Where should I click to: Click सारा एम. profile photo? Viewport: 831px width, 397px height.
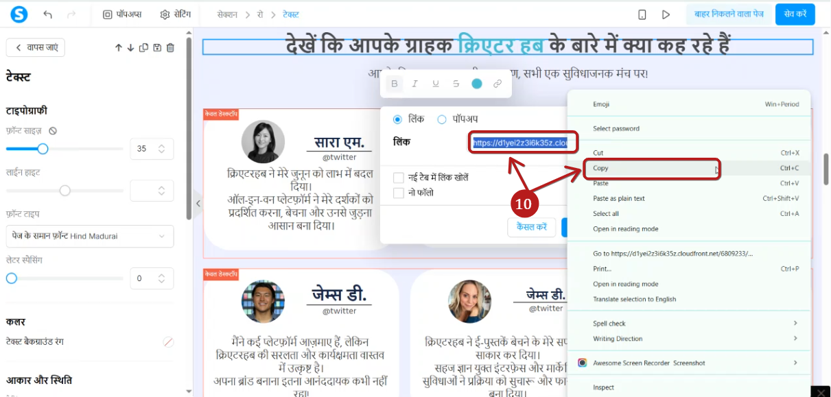[263, 142]
